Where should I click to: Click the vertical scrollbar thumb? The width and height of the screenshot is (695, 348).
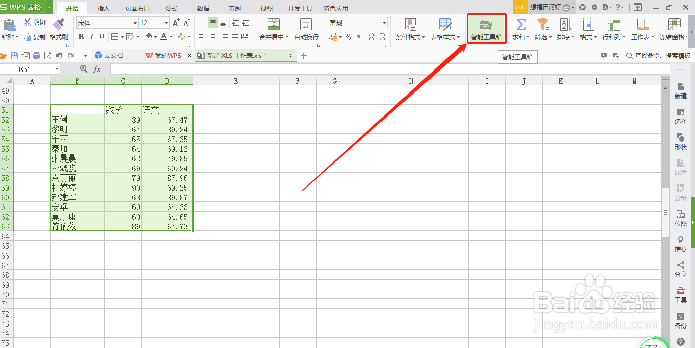point(665,212)
